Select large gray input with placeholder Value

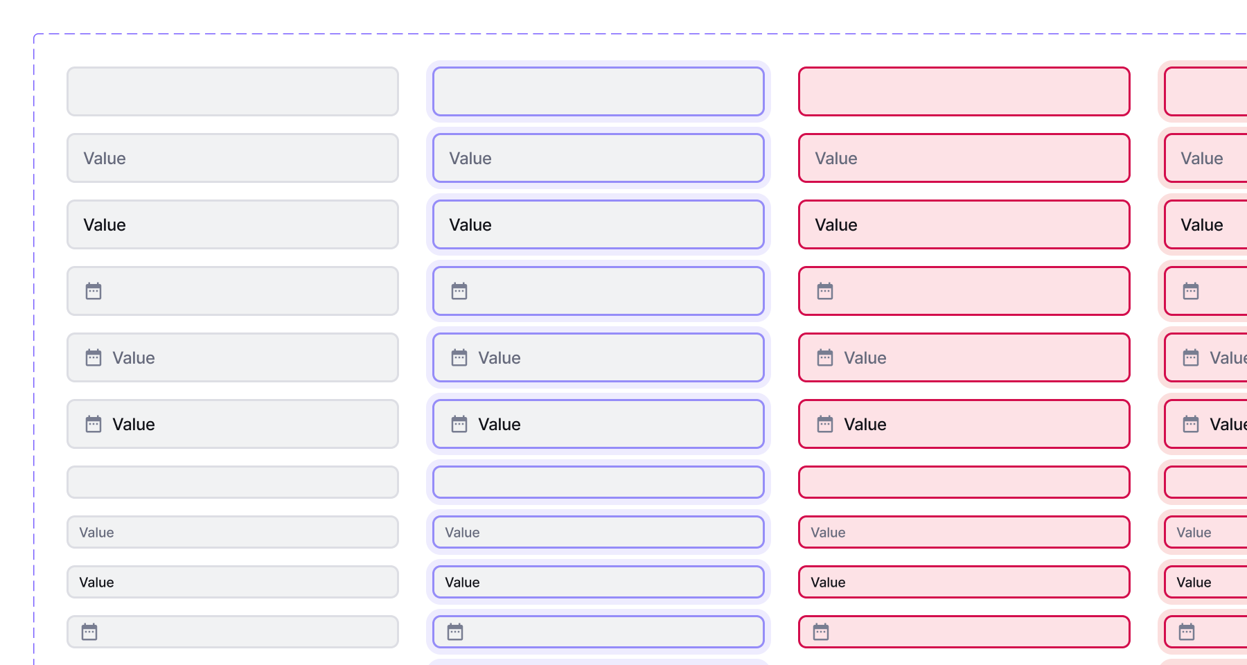pyautogui.click(x=233, y=158)
